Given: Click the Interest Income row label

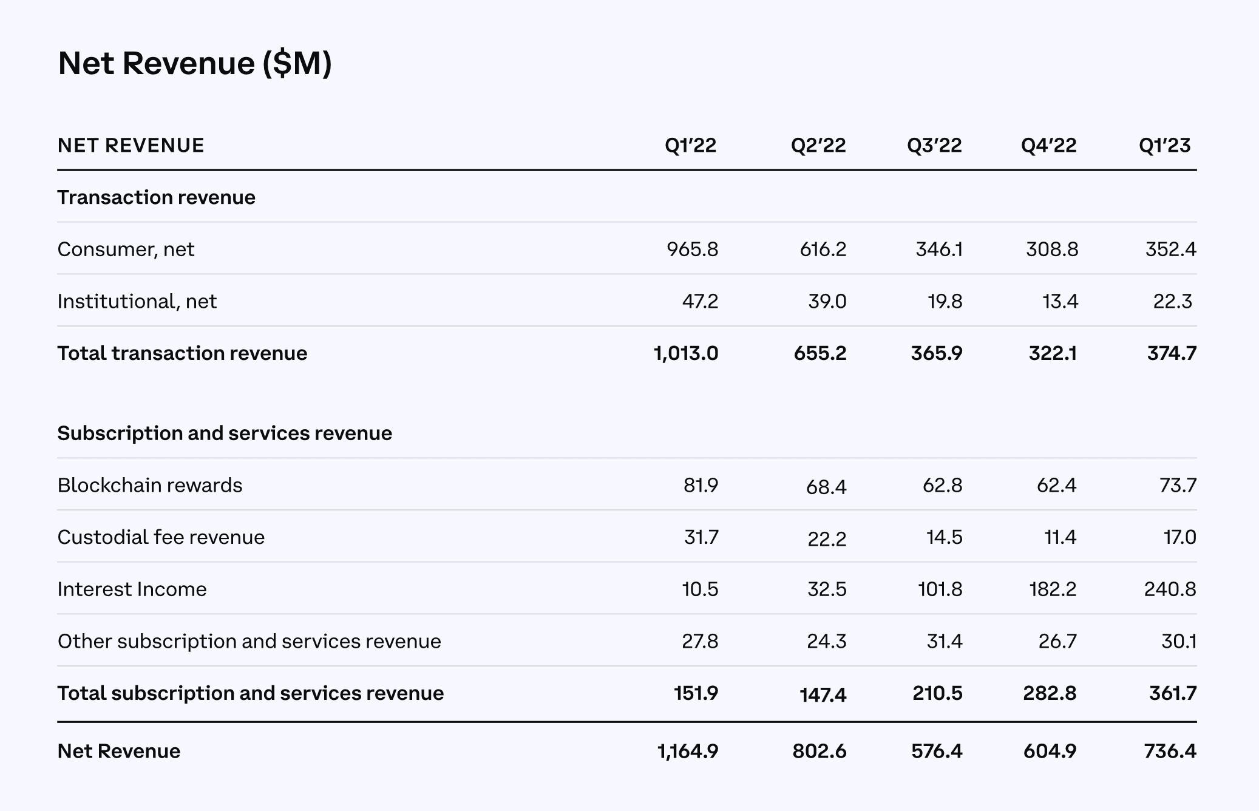Looking at the screenshot, I should click(132, 589).
